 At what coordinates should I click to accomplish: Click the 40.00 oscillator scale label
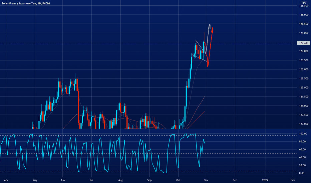tap(302, 157)
